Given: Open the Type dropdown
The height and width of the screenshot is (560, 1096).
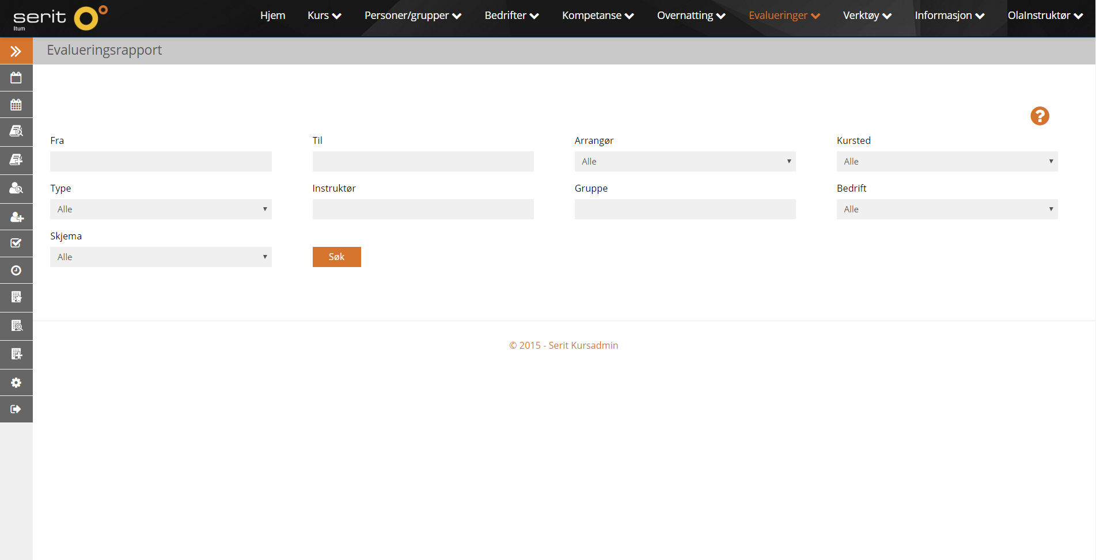Looking at the screenshot, I should pyautogui.click(x=161, y=209).
